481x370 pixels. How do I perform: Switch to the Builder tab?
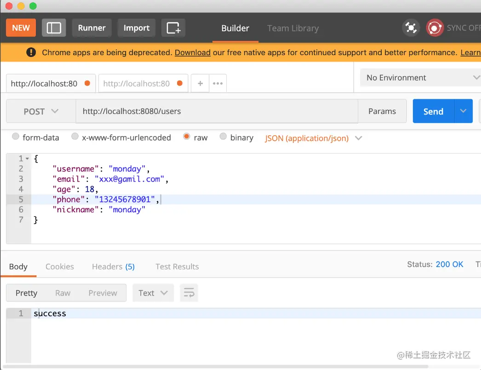click(x=235, y=28)
